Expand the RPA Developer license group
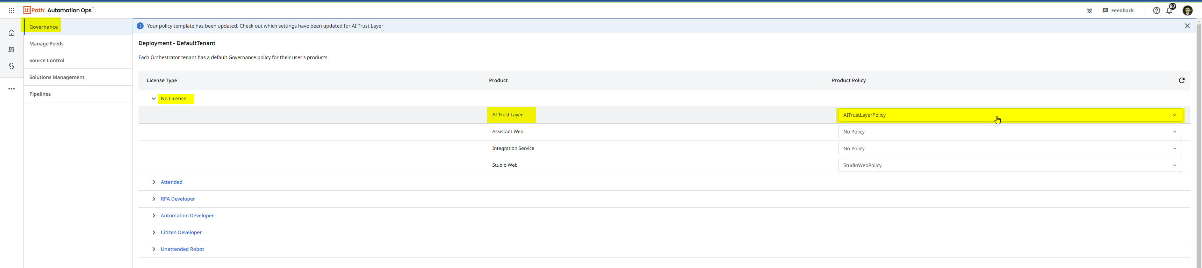The height and width of the screenshot is (268, 1202). click(x=153, y=199)
